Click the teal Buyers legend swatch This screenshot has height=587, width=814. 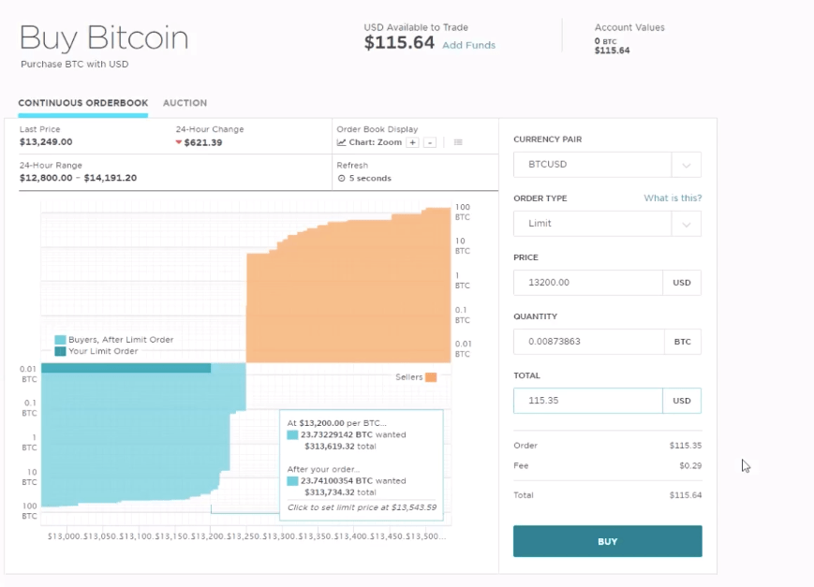pos(59,341)
